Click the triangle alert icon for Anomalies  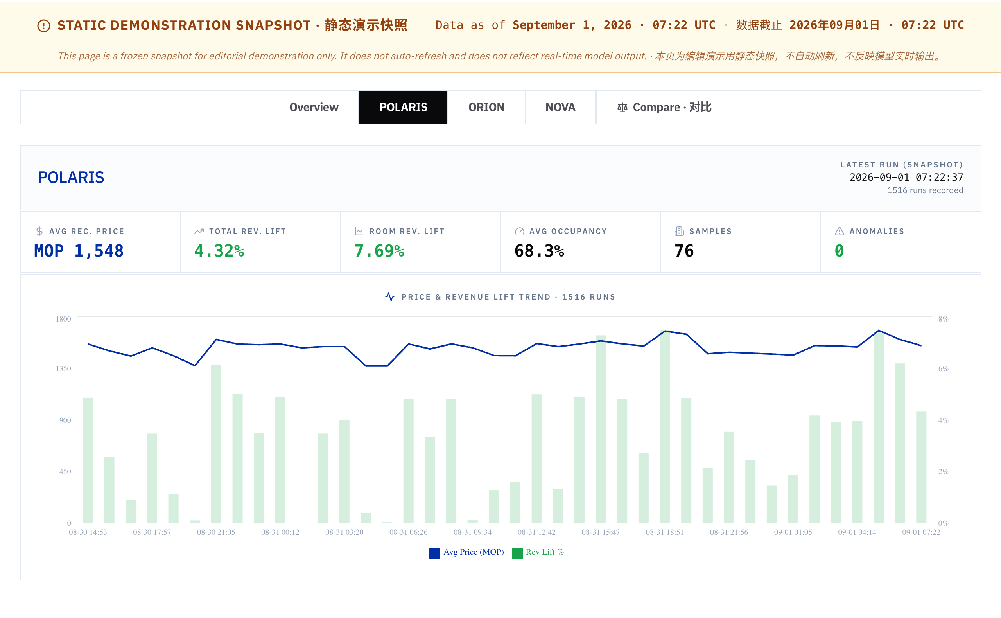(839, 231)
